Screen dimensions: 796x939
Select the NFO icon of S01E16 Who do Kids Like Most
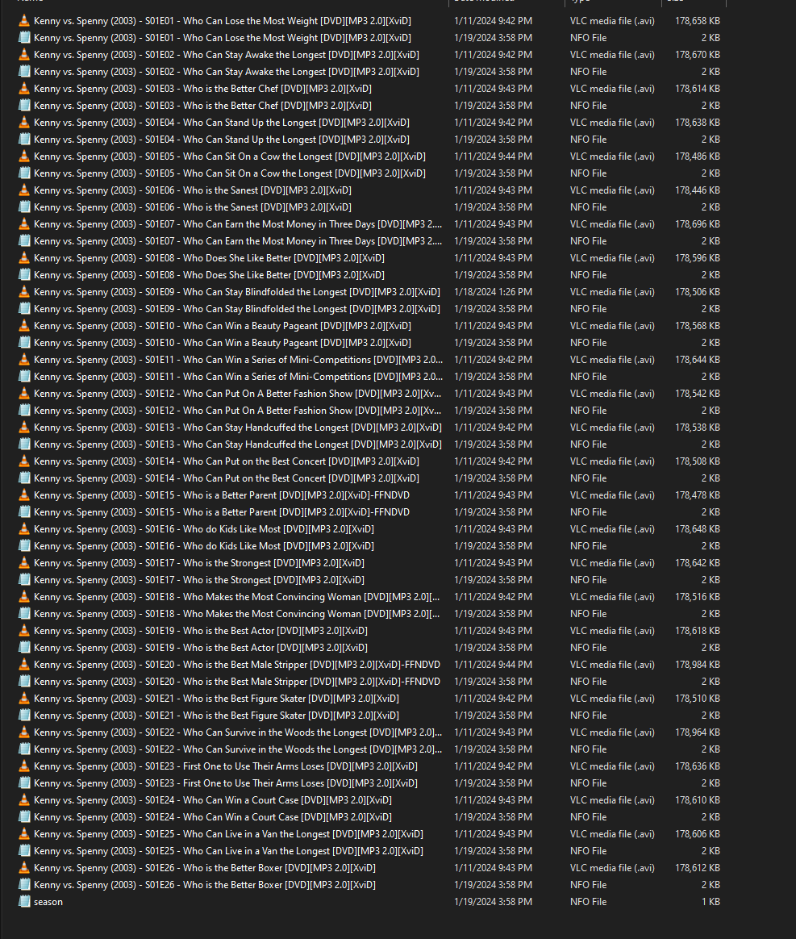(24, 545)
